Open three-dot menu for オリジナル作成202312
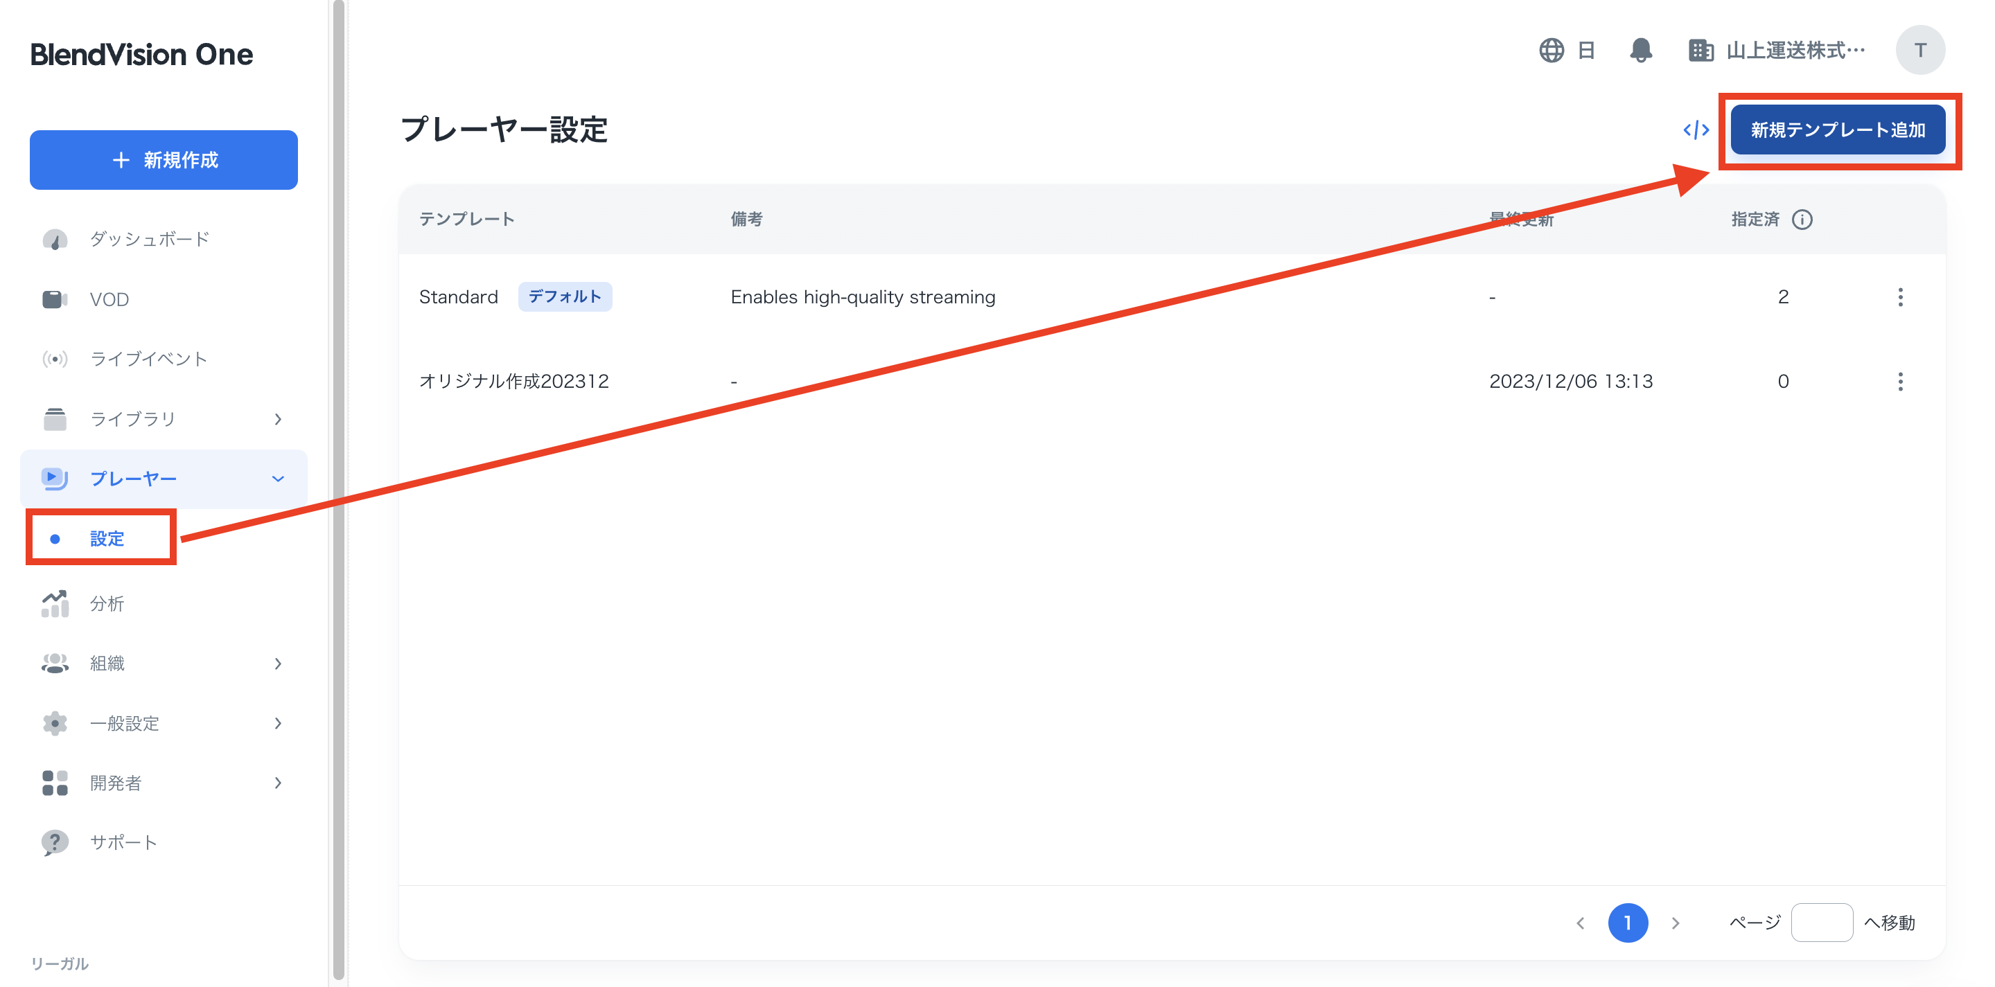The height and width of the screenshot is (987, 1995). coord(1900,382)
